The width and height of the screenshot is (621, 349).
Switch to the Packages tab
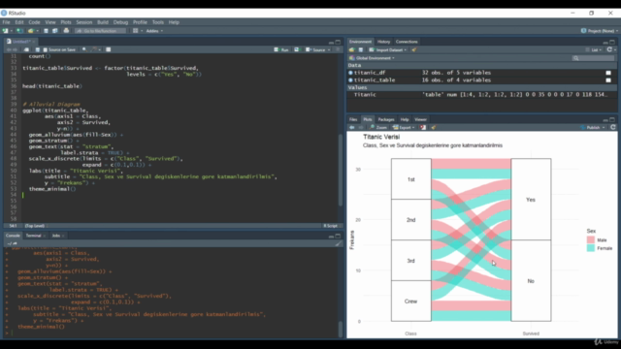[386, 119]
